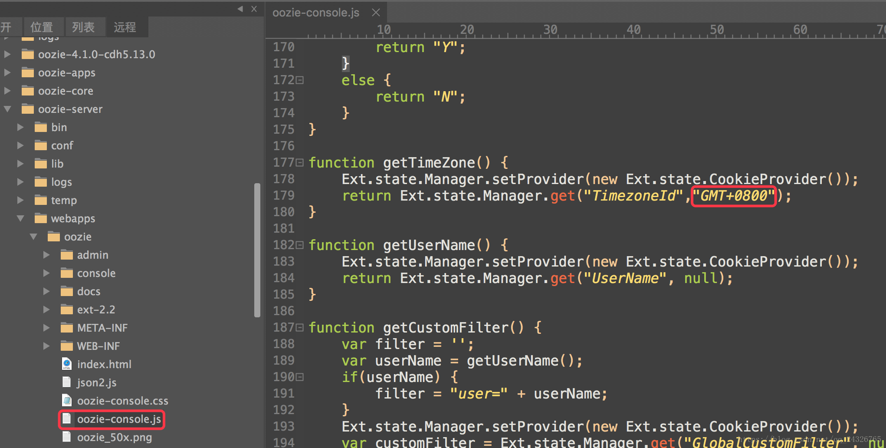
Task: Click the lib folder icon
Action: tap(41, 164)
